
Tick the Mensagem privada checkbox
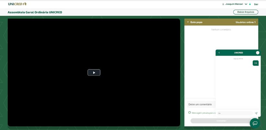(190, 113)
